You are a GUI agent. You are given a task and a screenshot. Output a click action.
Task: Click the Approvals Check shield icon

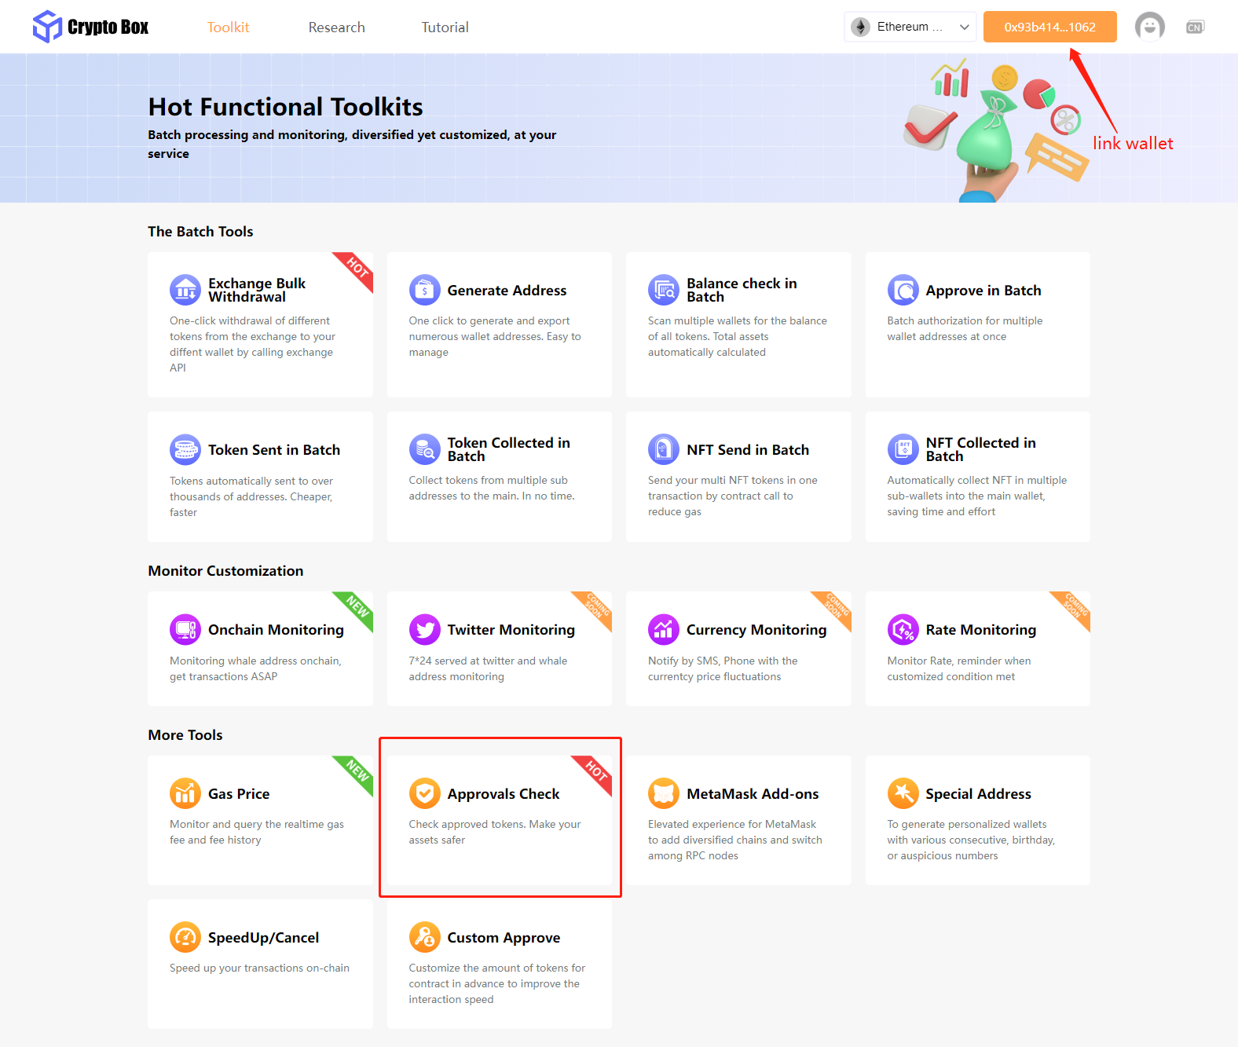click(425, 793)
